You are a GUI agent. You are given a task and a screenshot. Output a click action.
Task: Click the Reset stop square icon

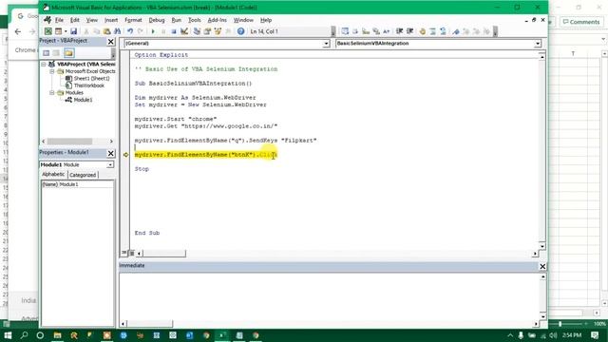tap(173, 31)
